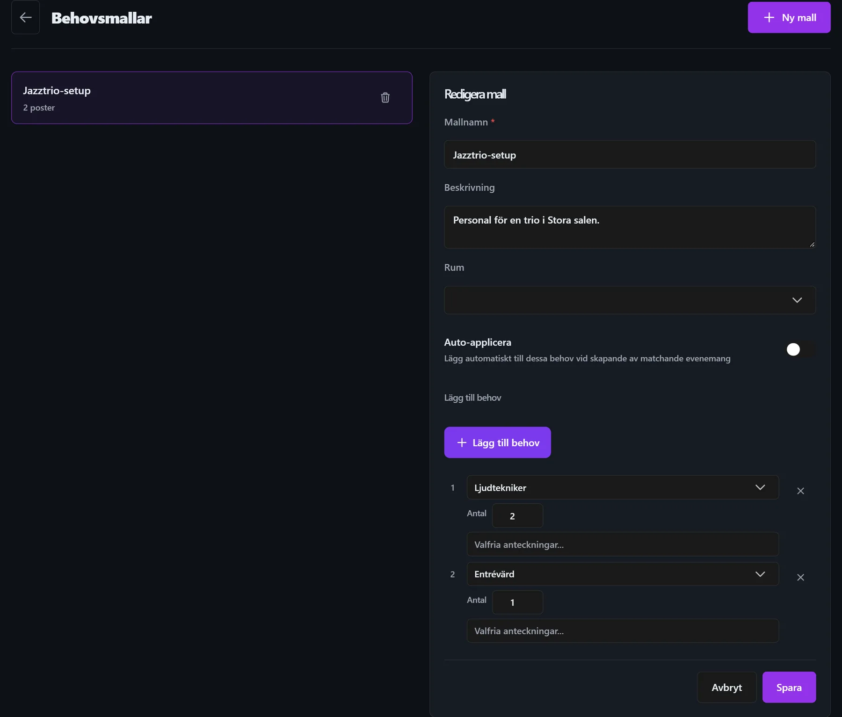Open the Rum dropdown
Screen dimensions: 842x717
(x=630, y=300)
